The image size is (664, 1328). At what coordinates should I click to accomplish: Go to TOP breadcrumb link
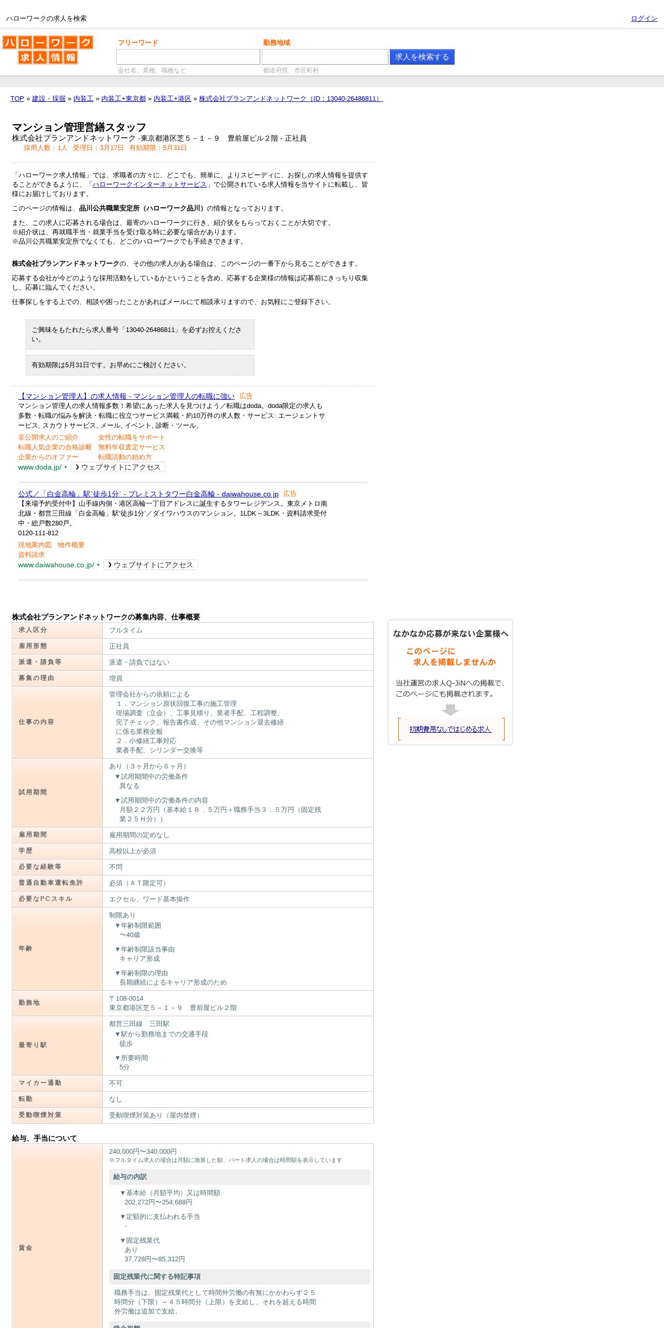tap(17, 98)
